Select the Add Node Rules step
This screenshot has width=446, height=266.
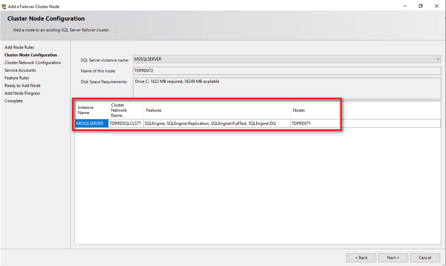click(19, 48)
